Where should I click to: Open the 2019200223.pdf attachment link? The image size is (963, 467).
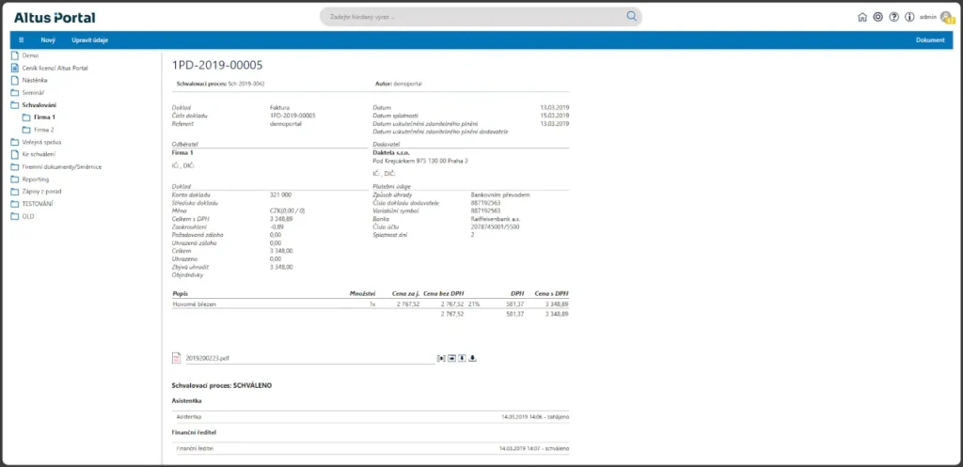click(207, 358)
